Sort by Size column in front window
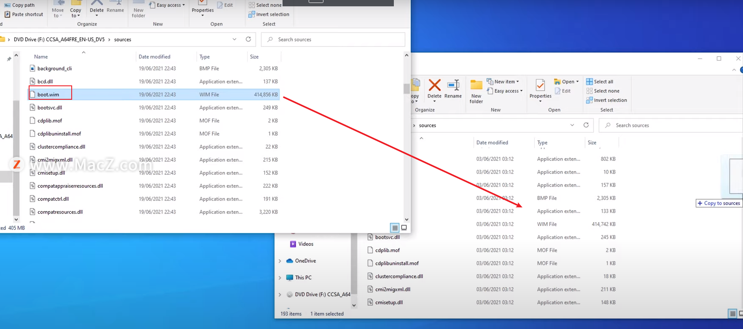Screen dimensions: 743x329 254,57
